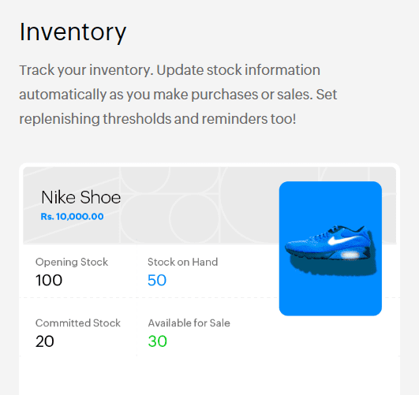Click the gray patterned product card header

151,205
